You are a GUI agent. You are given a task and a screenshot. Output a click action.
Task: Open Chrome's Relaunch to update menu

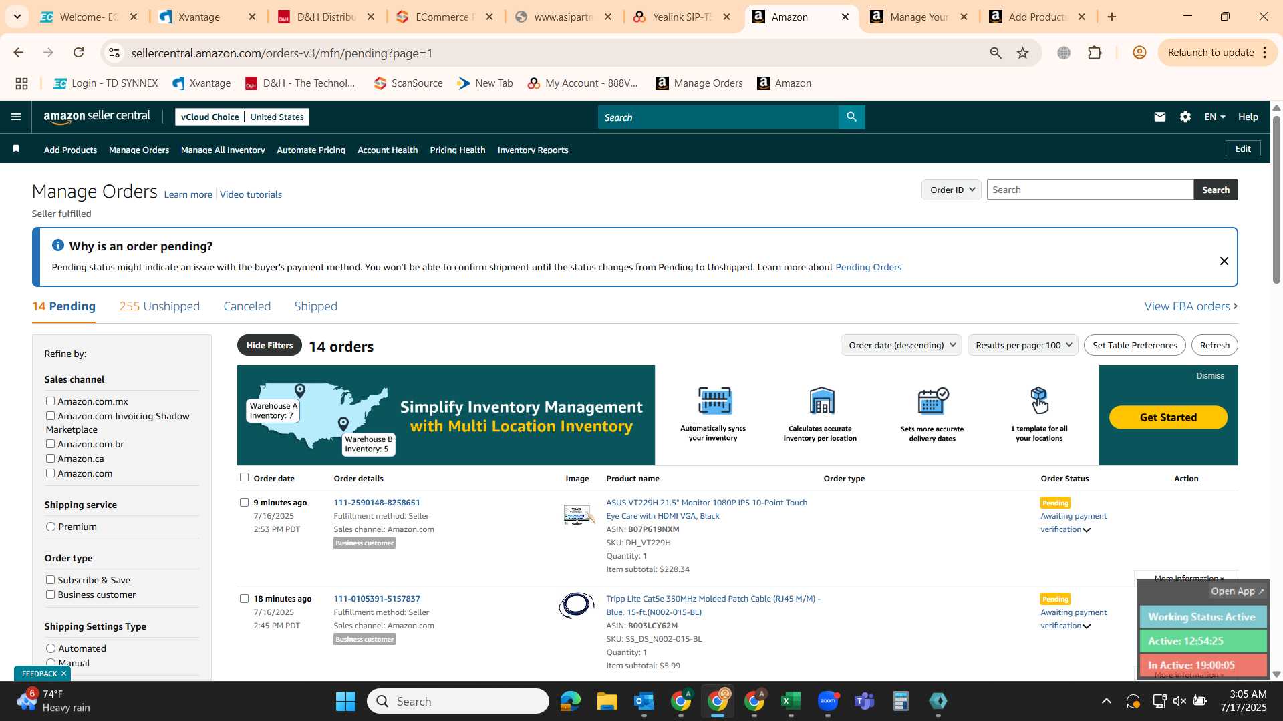point(1217,53)
